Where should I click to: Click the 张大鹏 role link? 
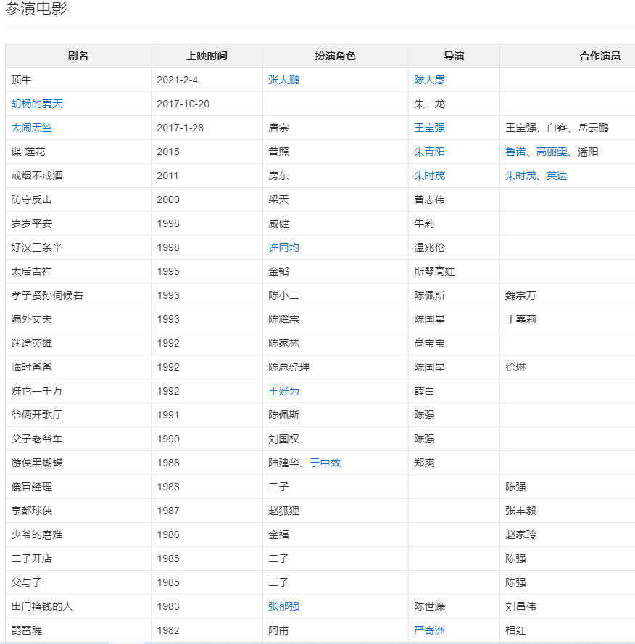click(283, 80)
